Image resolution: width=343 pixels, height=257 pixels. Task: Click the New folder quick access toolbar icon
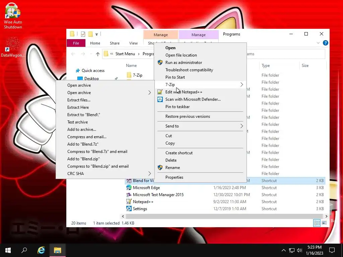(x=90, y=34)
